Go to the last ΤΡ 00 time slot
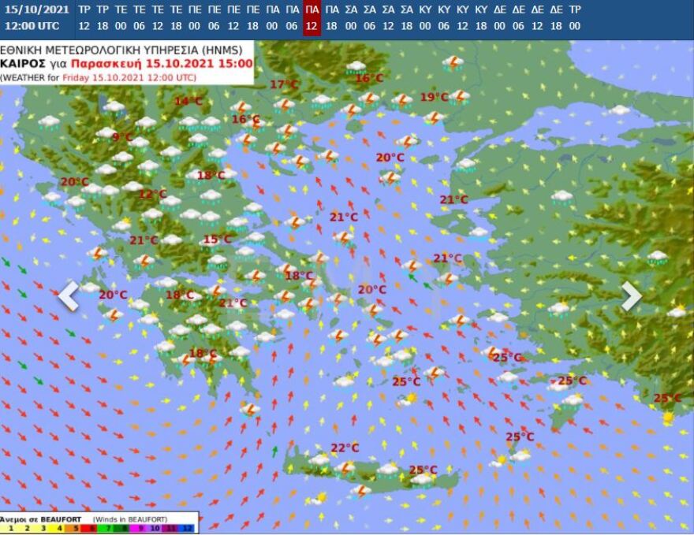 [574, 17]
